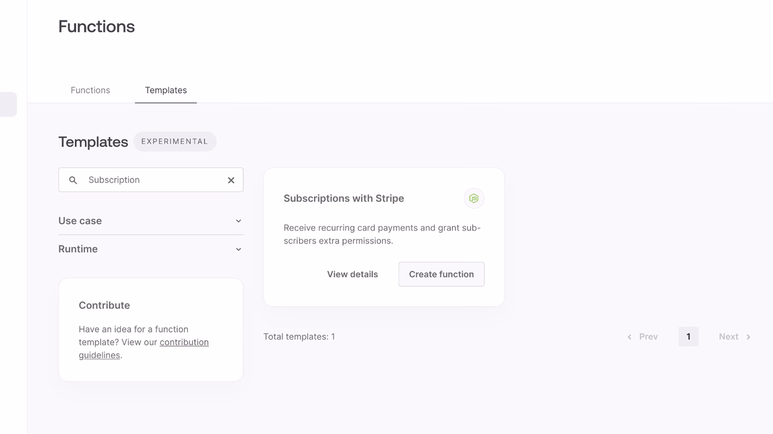This screenshot has height=434, width=773.
Task: Clear the Subscription search text
Action: coord(231,180)
